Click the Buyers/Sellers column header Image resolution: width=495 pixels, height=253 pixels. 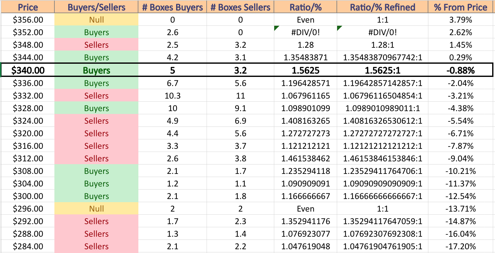96,7
